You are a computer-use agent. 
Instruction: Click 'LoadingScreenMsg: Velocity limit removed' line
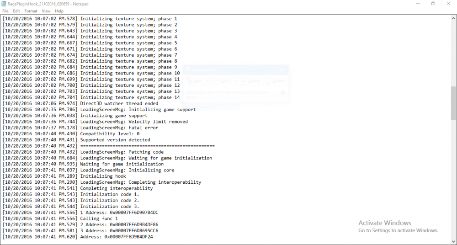coord(96,122)
